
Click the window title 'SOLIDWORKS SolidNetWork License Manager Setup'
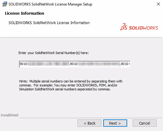tap(50, 4)
